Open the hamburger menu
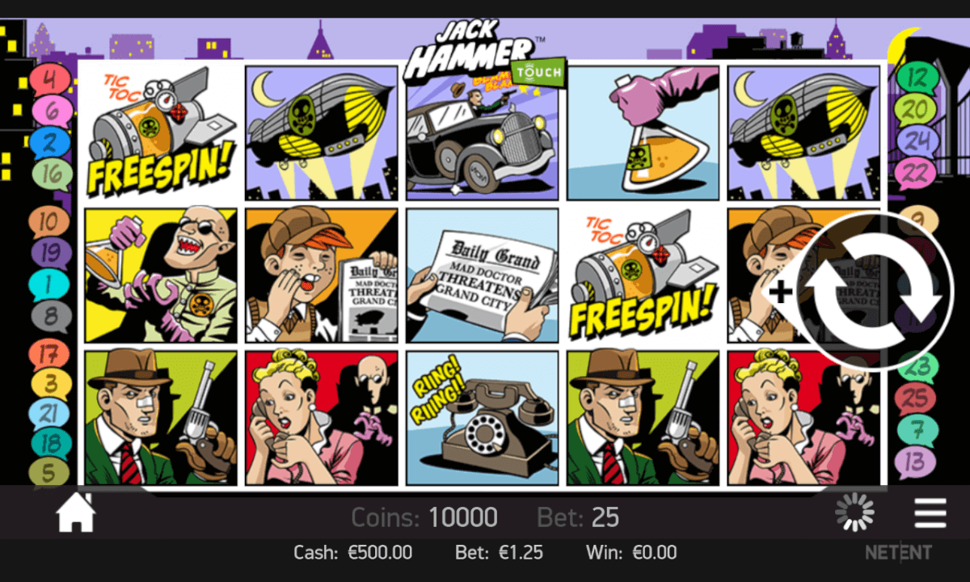 [x=930, y=513]
